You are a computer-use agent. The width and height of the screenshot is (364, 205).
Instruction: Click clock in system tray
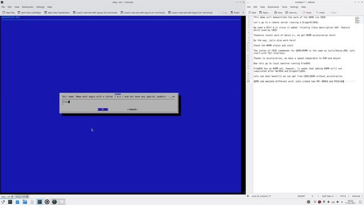pyautogui.click(x=350, y=202)
